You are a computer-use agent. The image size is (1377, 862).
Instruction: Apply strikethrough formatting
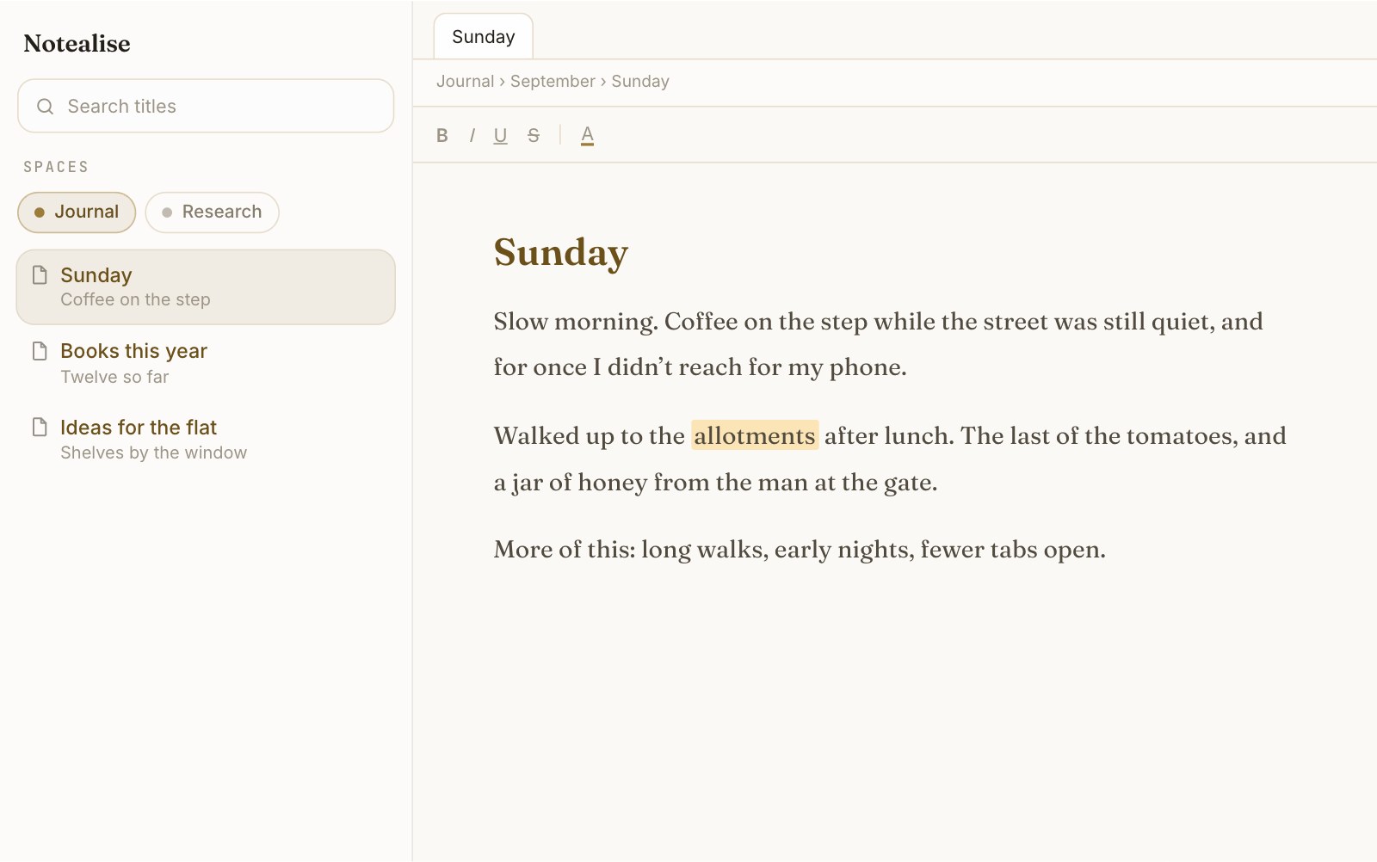click(534, 135)
